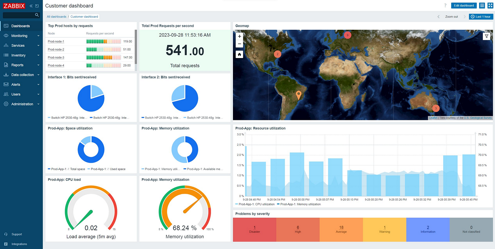
Task: Open the Prod-node-1 host link
Action: 56,41
